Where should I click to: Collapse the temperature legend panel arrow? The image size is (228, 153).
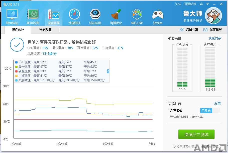pos(108,71)
